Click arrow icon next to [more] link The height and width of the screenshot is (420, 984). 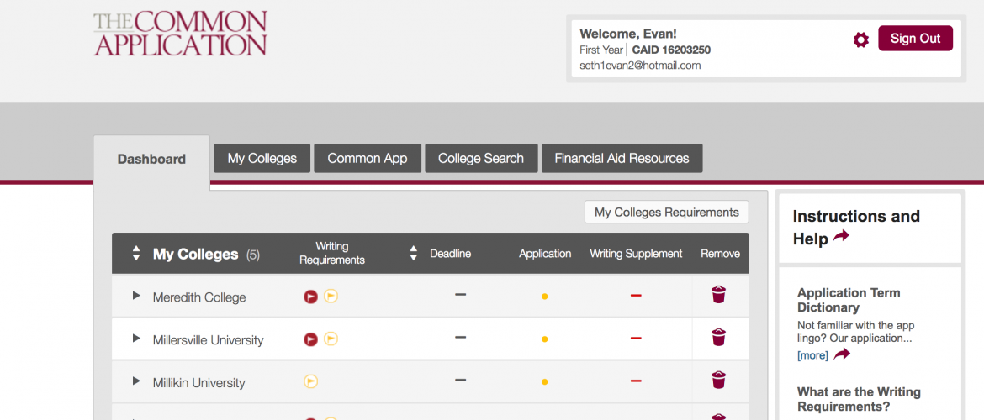pyautogui.click(x=842, y=354)
